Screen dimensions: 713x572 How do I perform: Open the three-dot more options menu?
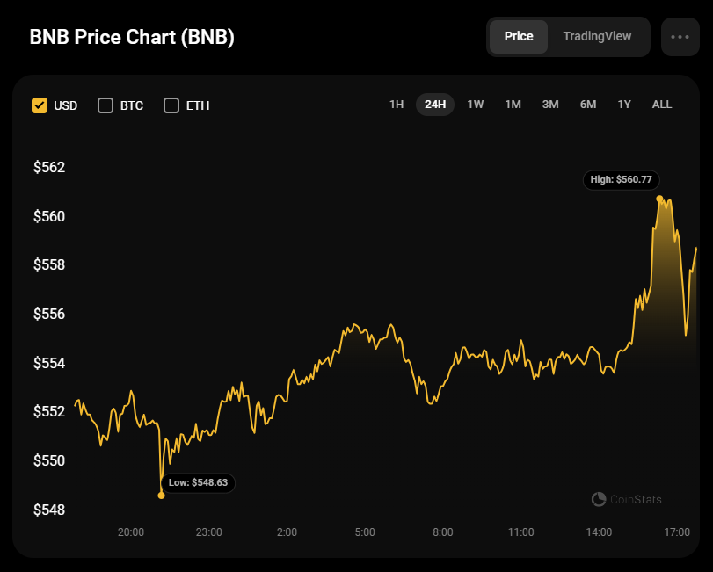coord(680,37)
